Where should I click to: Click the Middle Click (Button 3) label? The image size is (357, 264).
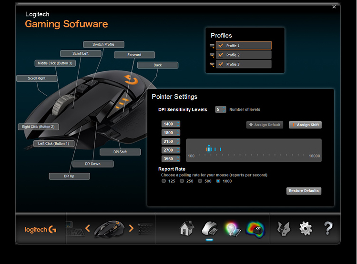pos(55,63)
